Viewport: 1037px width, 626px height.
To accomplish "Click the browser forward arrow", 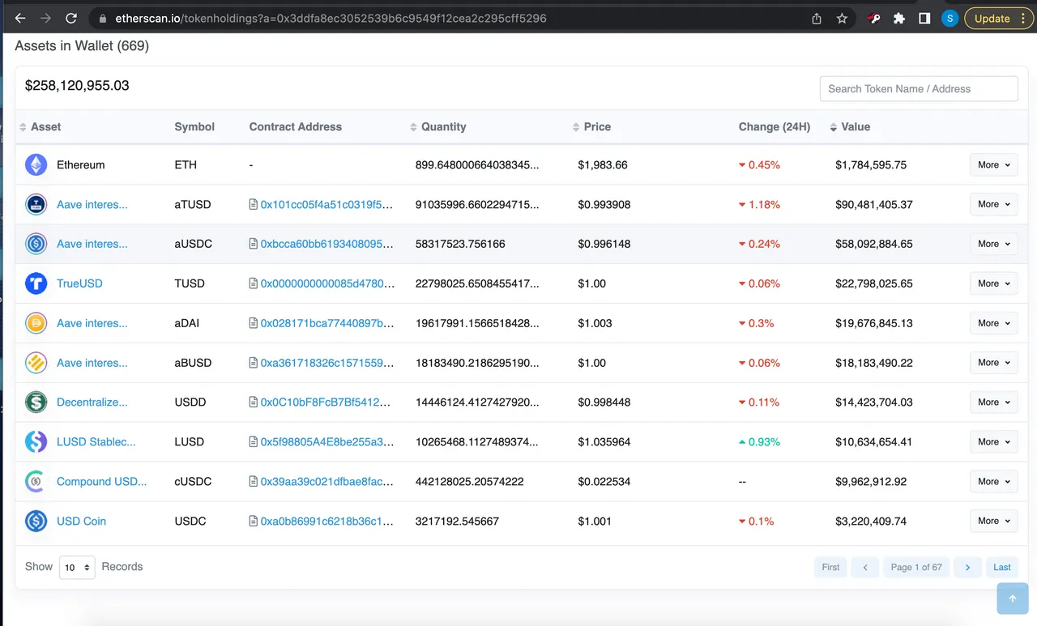I will [45, 18].
